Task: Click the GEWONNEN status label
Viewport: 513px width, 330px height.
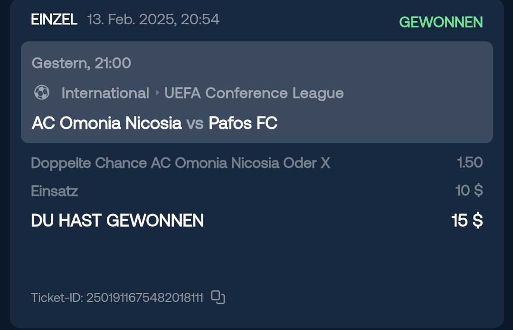Action: coord(441,22)
